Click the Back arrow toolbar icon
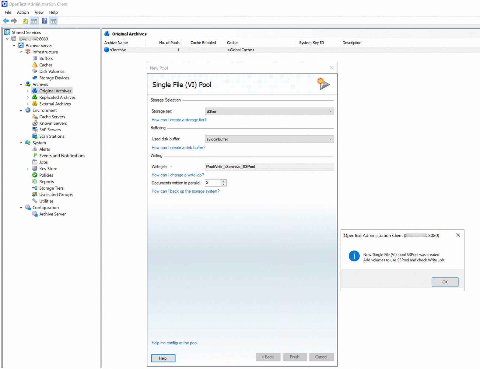This screenshot has height=369, width=480. 6,21
